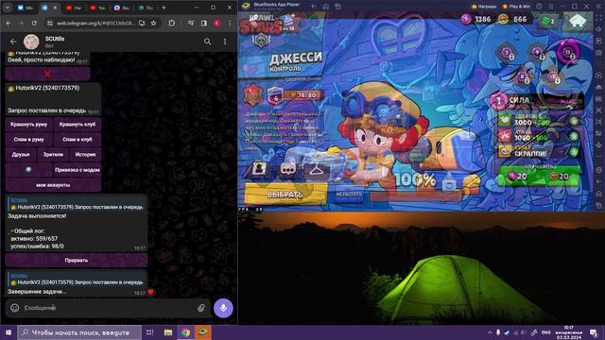Open the Windows Start menu
This screenshot has width=605, height=340.
9,332
